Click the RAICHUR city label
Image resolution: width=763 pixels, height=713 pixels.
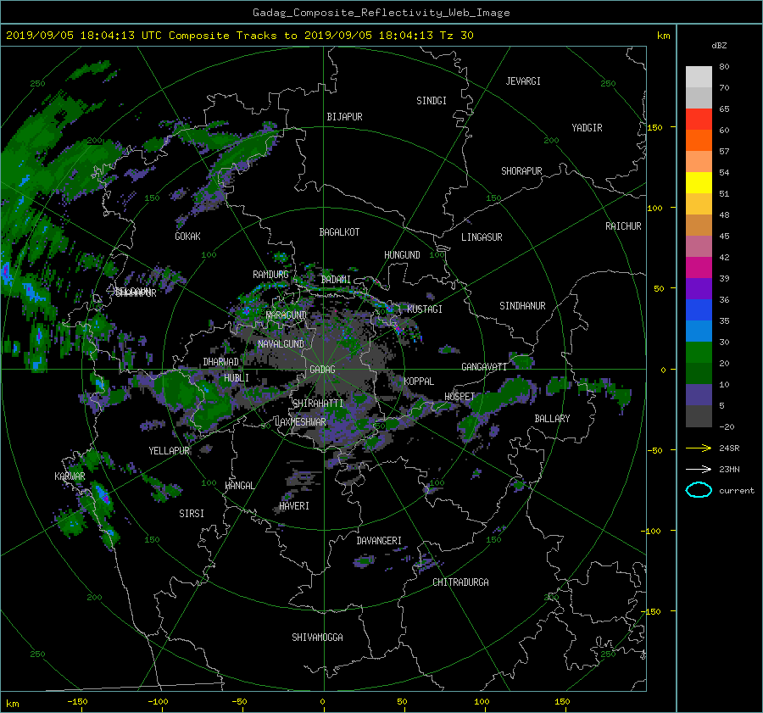(x=623, y=226)
